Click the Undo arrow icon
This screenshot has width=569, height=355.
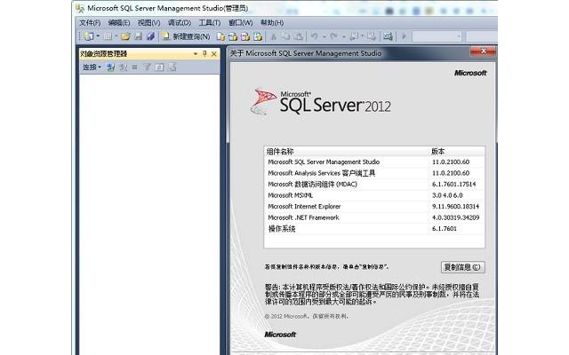point(315,35)
